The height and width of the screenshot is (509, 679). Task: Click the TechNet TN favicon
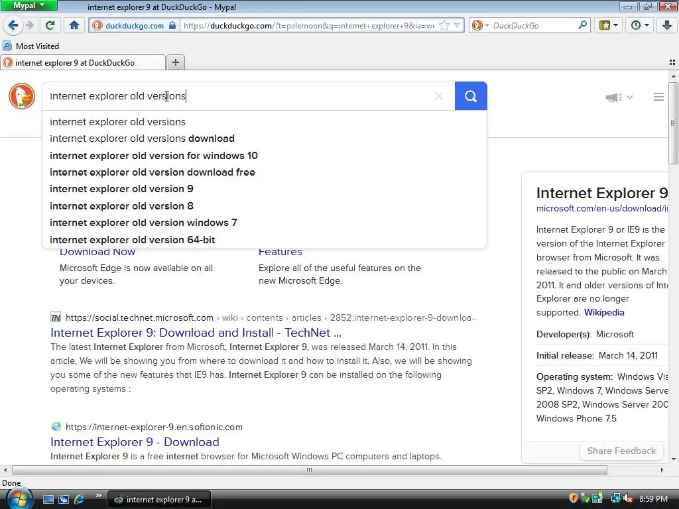(x=56, y=317)
